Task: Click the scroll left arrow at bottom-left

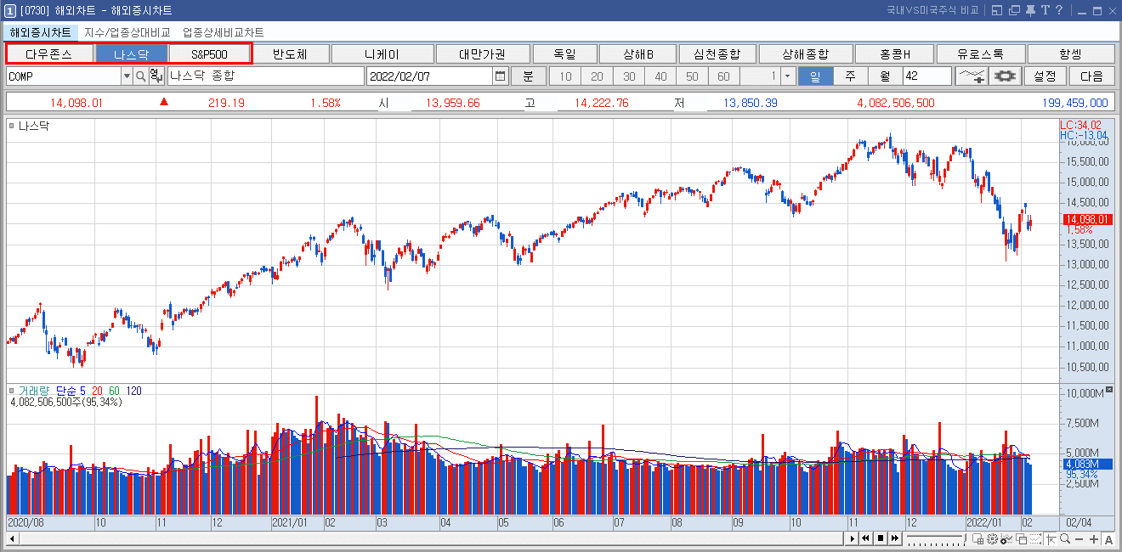Action: (x=13, y=538)
